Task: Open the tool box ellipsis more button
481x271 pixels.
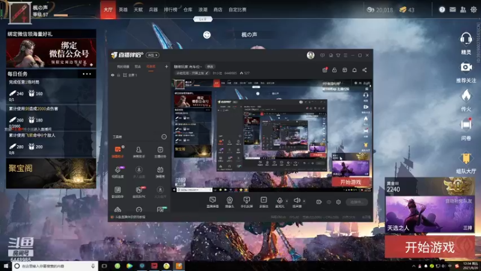Action: 164,137
